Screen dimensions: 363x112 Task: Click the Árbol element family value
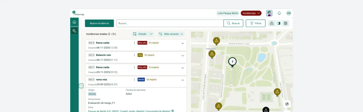(129, 94)
